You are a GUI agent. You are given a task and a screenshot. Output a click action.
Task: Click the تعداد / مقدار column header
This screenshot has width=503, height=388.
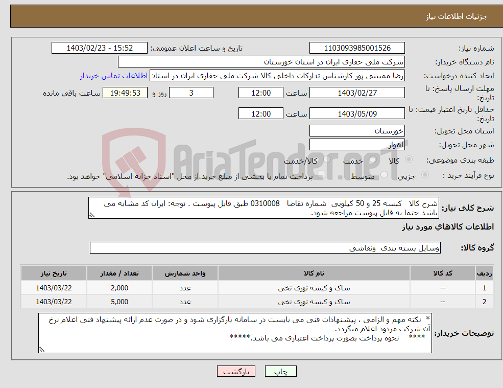(119, 273)
